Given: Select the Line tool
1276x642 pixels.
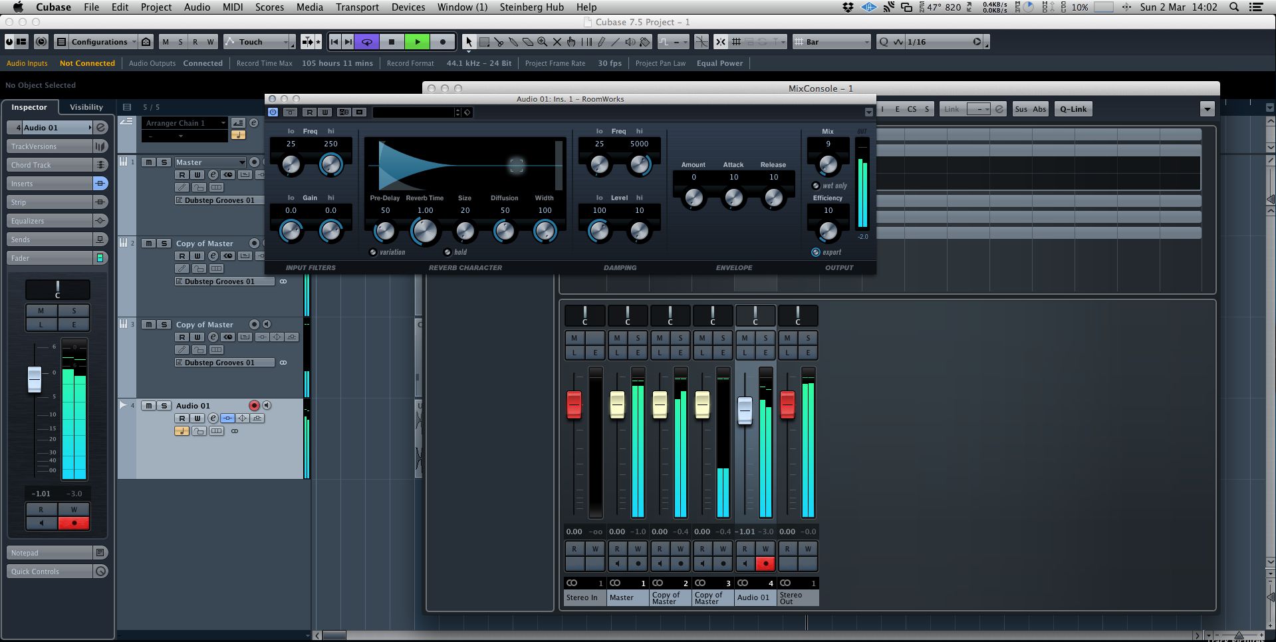Looking at the screenshot, I should coord(616,42).
